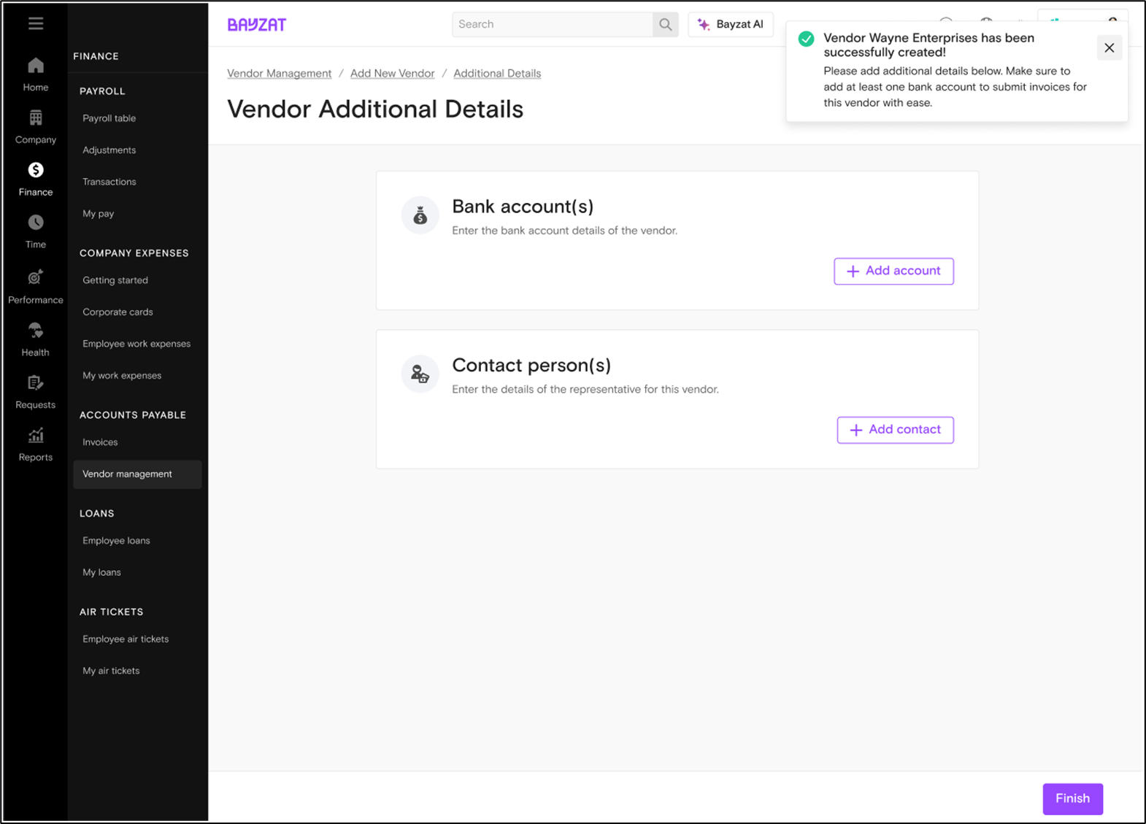The image size is (1146, 824).
Task: Select Payroll table menu item
Action: point(109,118)
